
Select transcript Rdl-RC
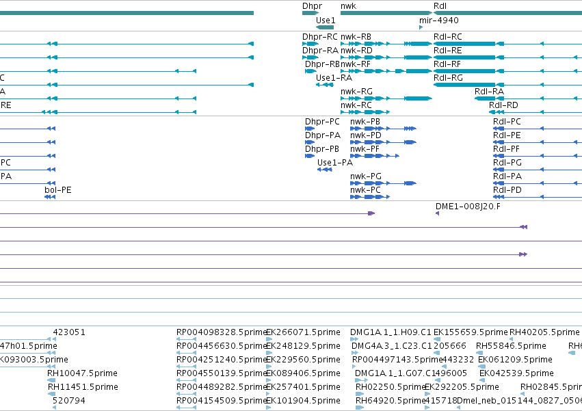pyautogui.click(x=507, y=44)
